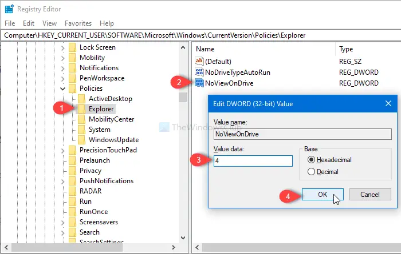Select the RunOnce tree key label
The height and width of the screenshot is (254, 401).
[x=93, y=212]
